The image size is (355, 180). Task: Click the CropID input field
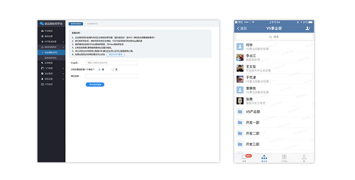pos(111,63)
